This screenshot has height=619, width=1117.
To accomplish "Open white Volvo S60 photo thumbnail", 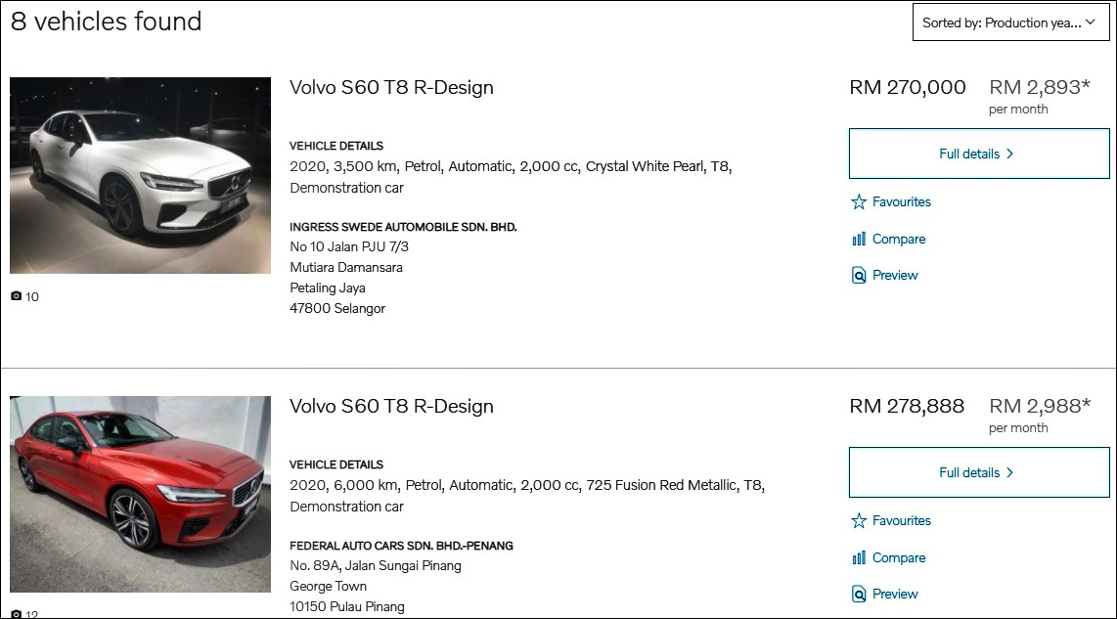I will point(140,175).
